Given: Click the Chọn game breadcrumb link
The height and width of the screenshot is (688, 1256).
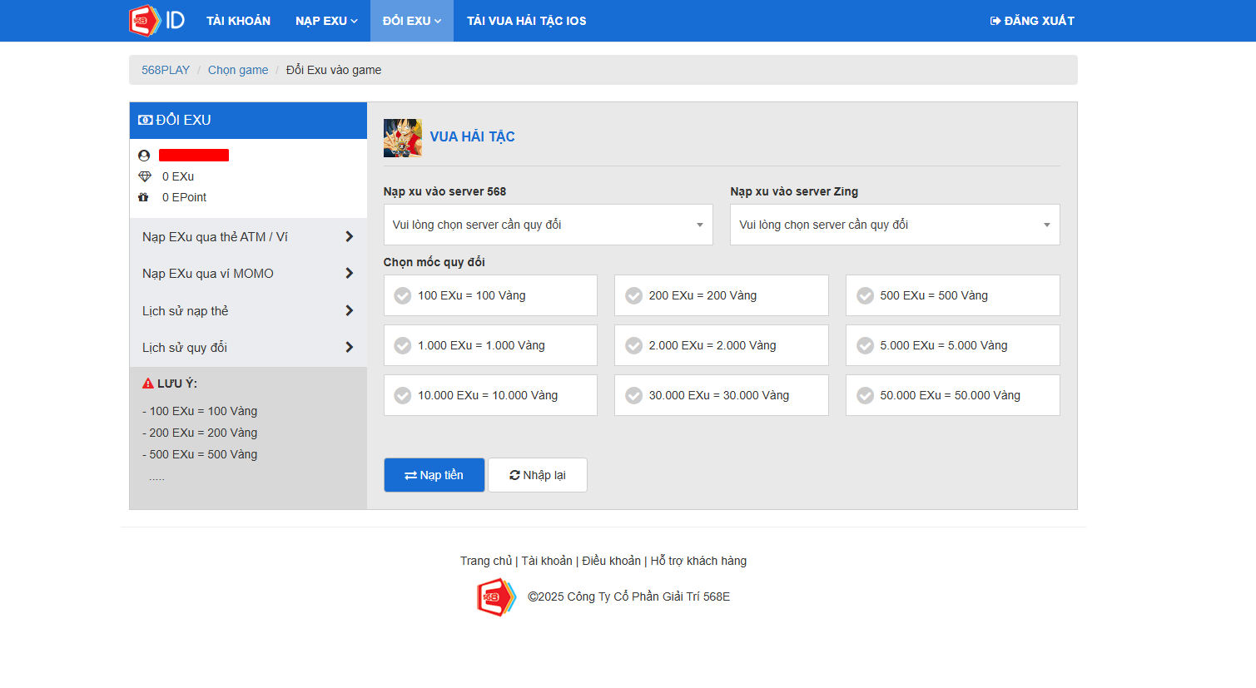Looking at the screenshot, I should [238, 70].
